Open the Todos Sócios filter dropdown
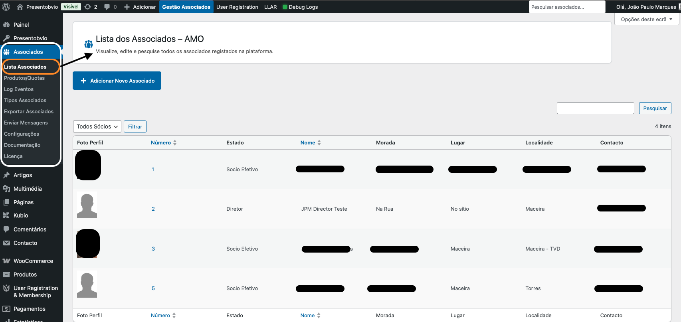 tap(97, 126)
